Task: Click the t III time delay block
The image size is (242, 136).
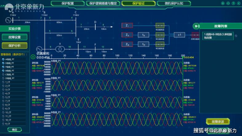Action: pyautogui.click(x=144, y=44)
